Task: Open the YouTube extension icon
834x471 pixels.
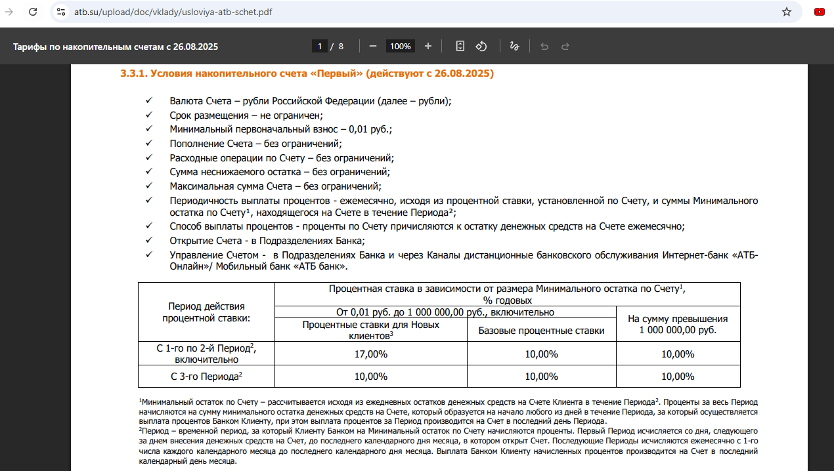Action: [820, 12]
